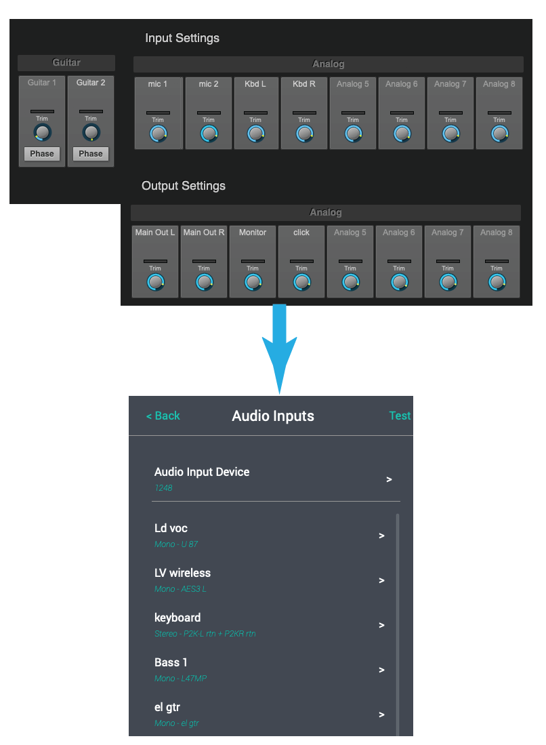Screen dimensions: 546x745
Task: Go back from Audio Inputs
Action: tap(163, 416)
